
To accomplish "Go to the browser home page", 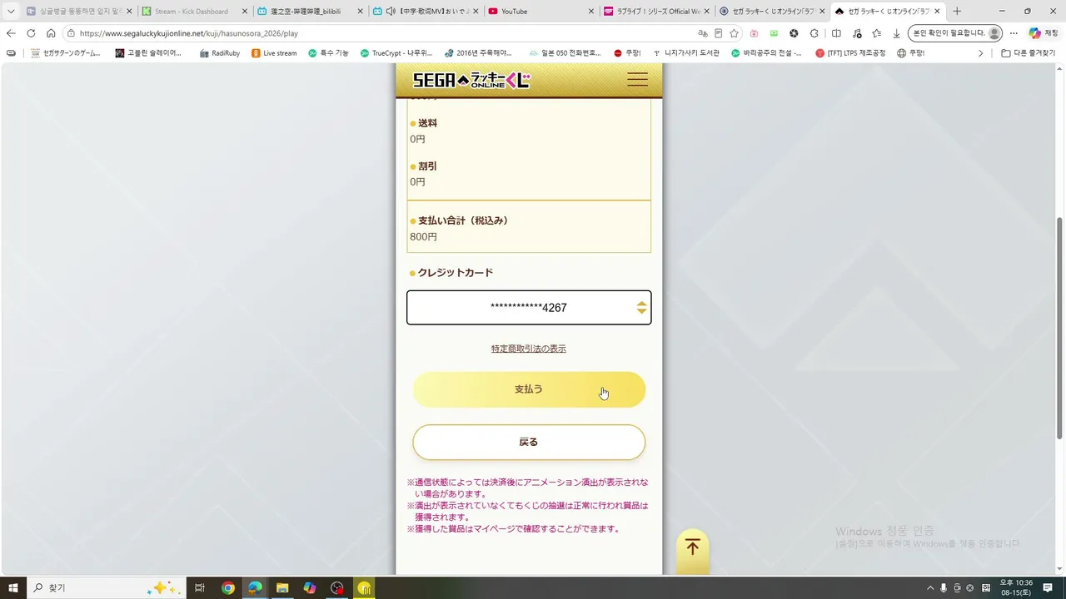I will point(51,33).
